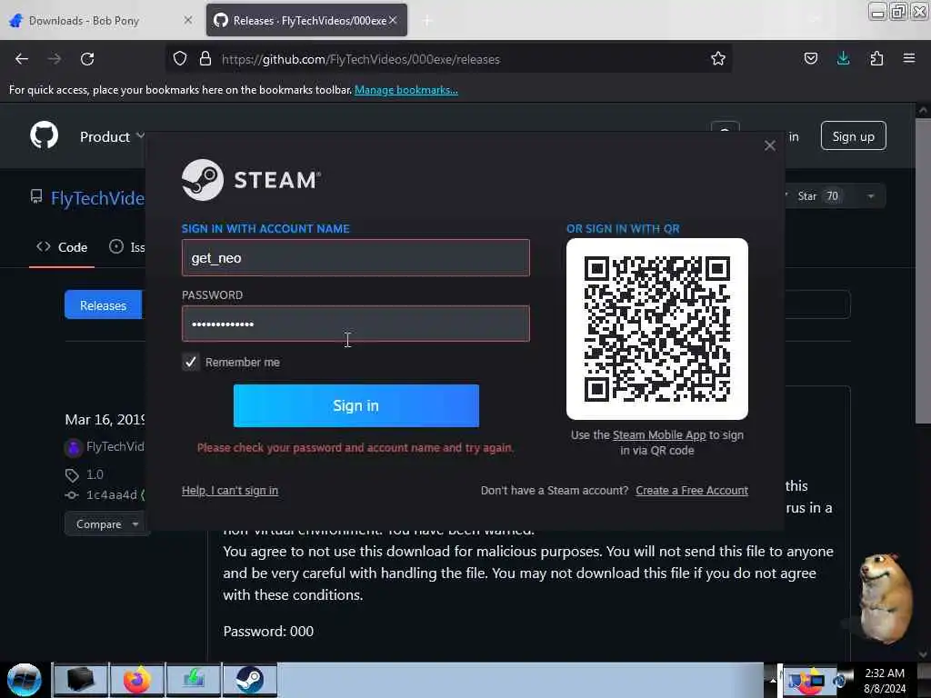931x698 pixels.
Task: Open the 1.0 release tag
Action: (95, 474)
